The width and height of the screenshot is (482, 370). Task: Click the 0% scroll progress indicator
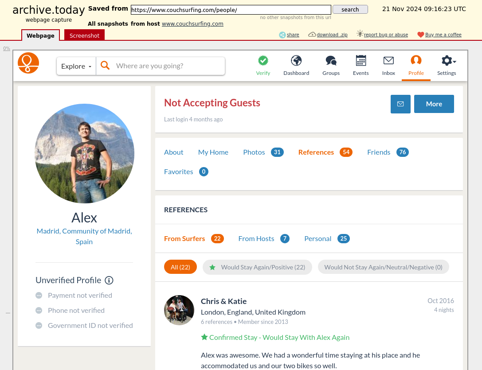[x=7, y=48]
